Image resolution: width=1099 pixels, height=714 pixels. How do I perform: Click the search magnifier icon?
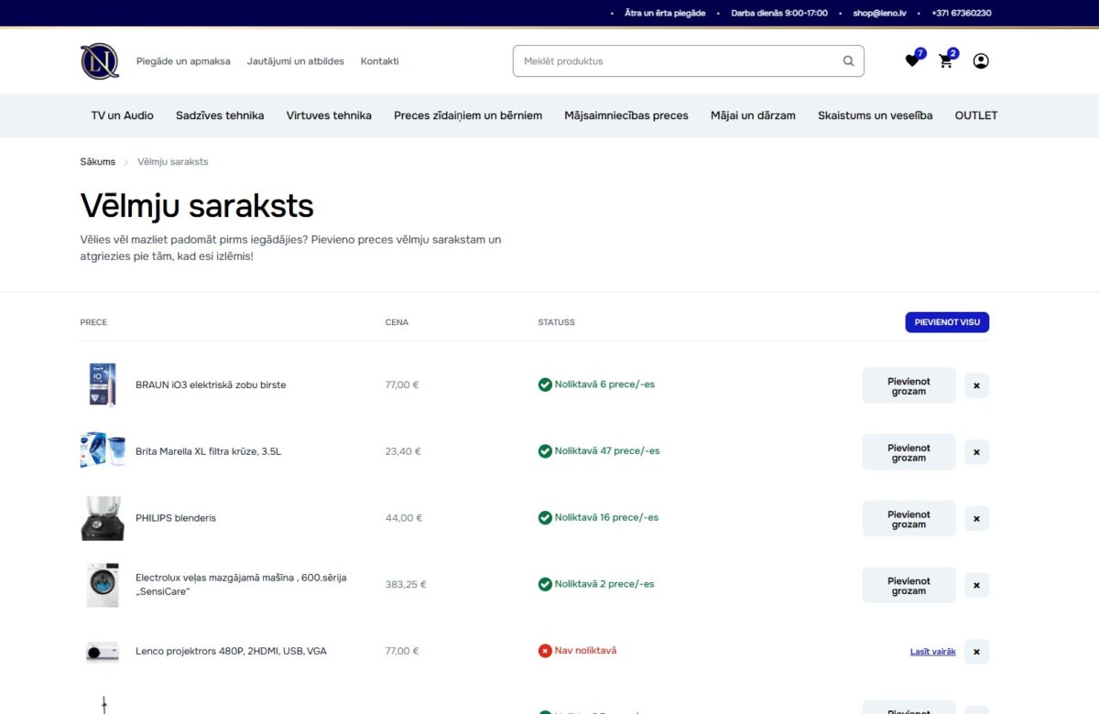click(848, 61)
